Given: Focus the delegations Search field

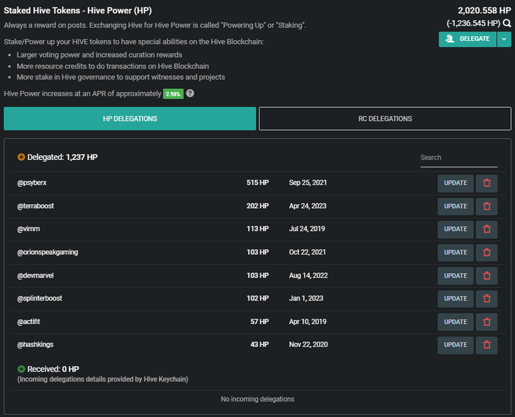Looking at the screenshot, I should [x=459, y=158].
